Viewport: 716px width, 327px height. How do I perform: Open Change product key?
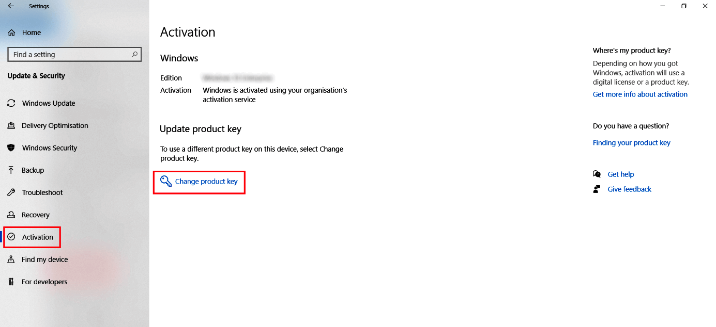[205, 182]
